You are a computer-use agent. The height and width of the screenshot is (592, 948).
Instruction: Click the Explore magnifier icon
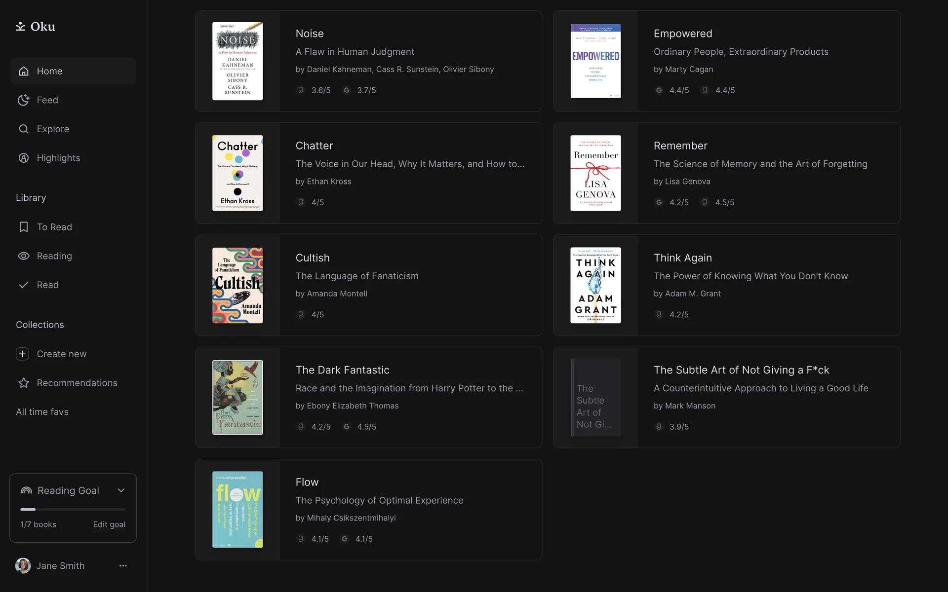(23, 129)
